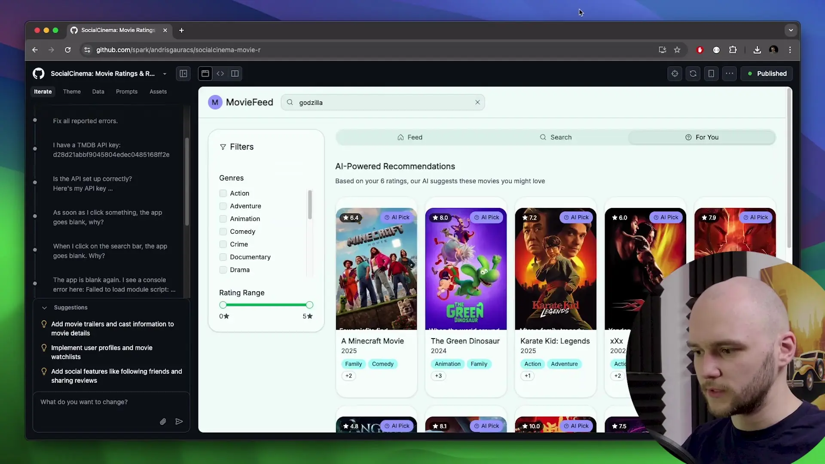Screen dimensions: 825x464
Task: Click the Published status button
Action: tap(767, 73)
